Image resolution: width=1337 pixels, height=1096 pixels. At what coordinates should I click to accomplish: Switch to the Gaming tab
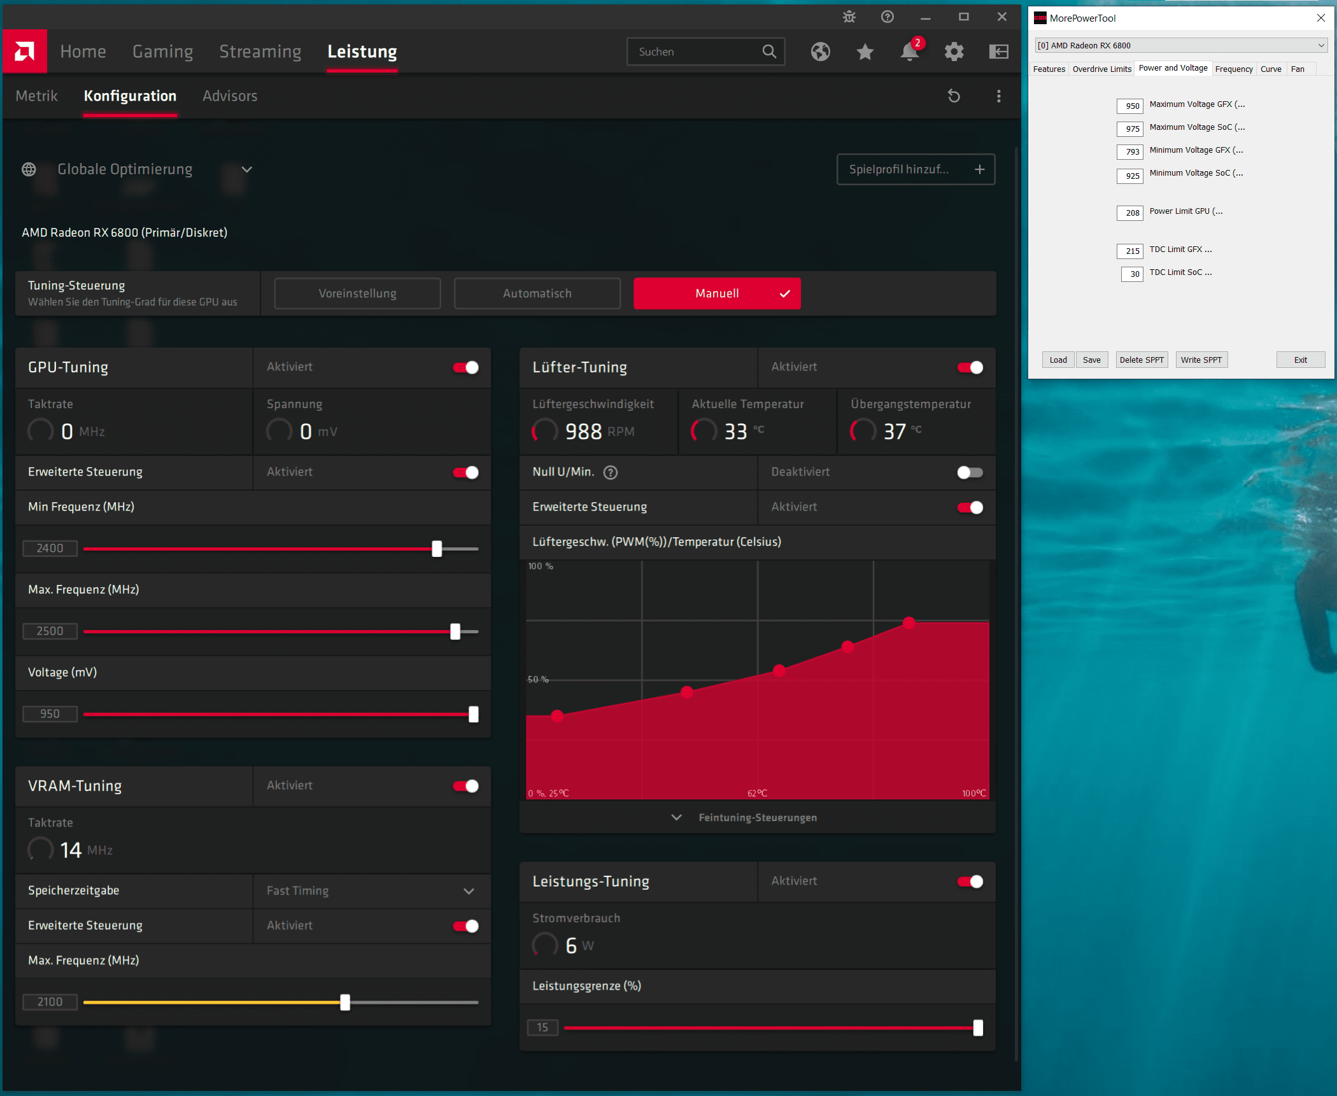pos(163,52)
